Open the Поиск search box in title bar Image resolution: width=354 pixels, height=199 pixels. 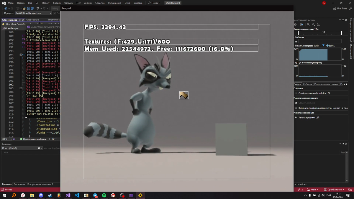pyautogui.click(x=154, y=3)
